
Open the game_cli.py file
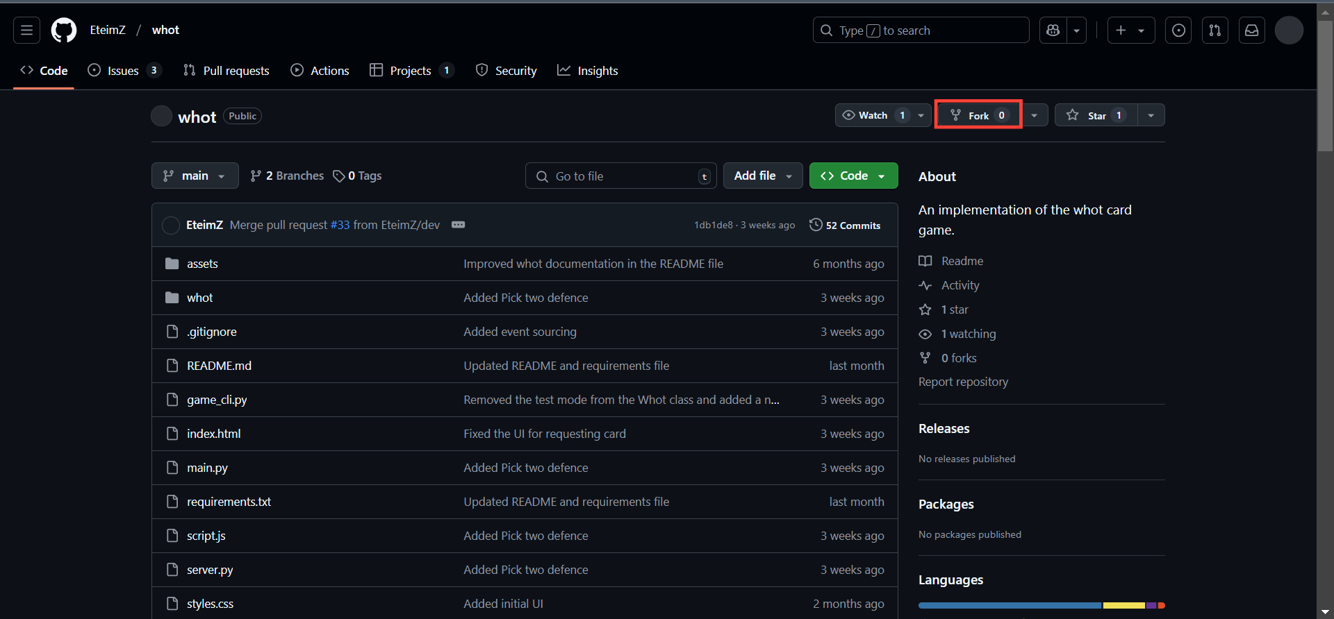click(217, 400)
